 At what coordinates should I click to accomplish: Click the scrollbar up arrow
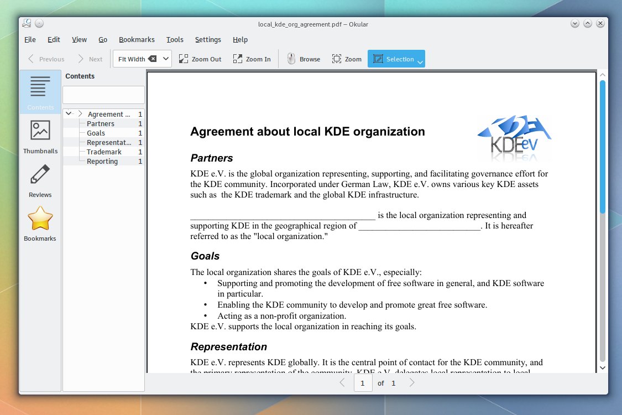coord(603,75)
